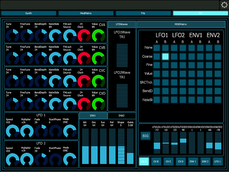
Task: Enable the ENV2 B None matrix cell
Action: (218, 48)
